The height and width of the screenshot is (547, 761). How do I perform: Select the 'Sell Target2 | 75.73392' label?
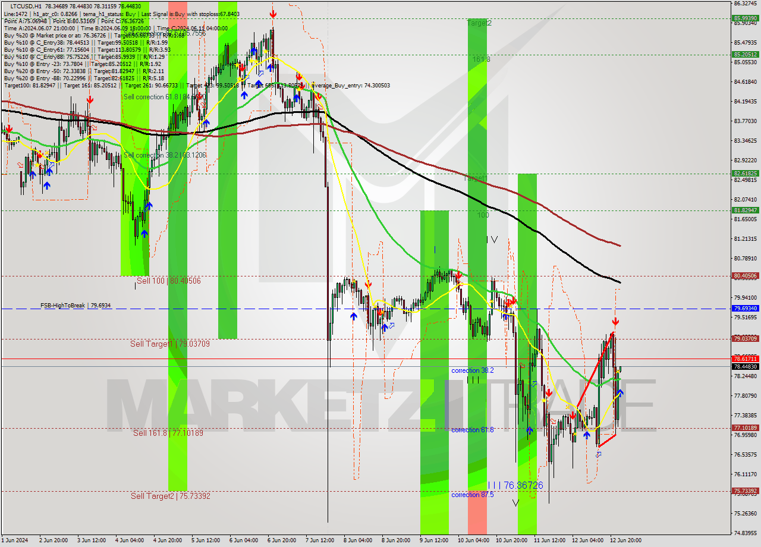[x=171, y=496]
